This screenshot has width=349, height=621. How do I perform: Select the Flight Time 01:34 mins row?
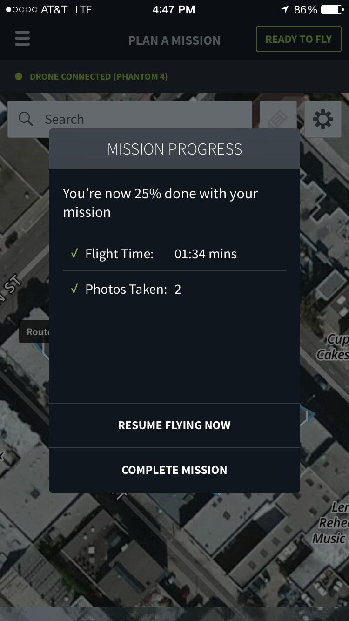point(174,254)
